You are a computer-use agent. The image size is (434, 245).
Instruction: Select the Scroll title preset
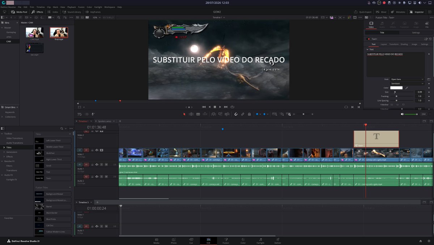click(x=53, y=166)
